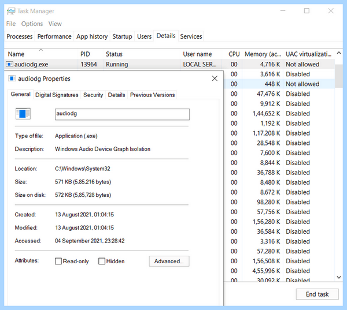This screenshot has height=310, width=347.
Task: Switch to the Processes tab
Action: pyautogui.click(x=20, y=36)
